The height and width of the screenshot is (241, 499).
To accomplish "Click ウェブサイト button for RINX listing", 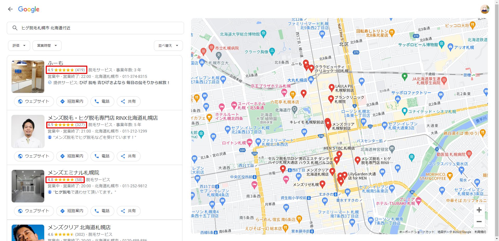I will click(x=34, y=156).
